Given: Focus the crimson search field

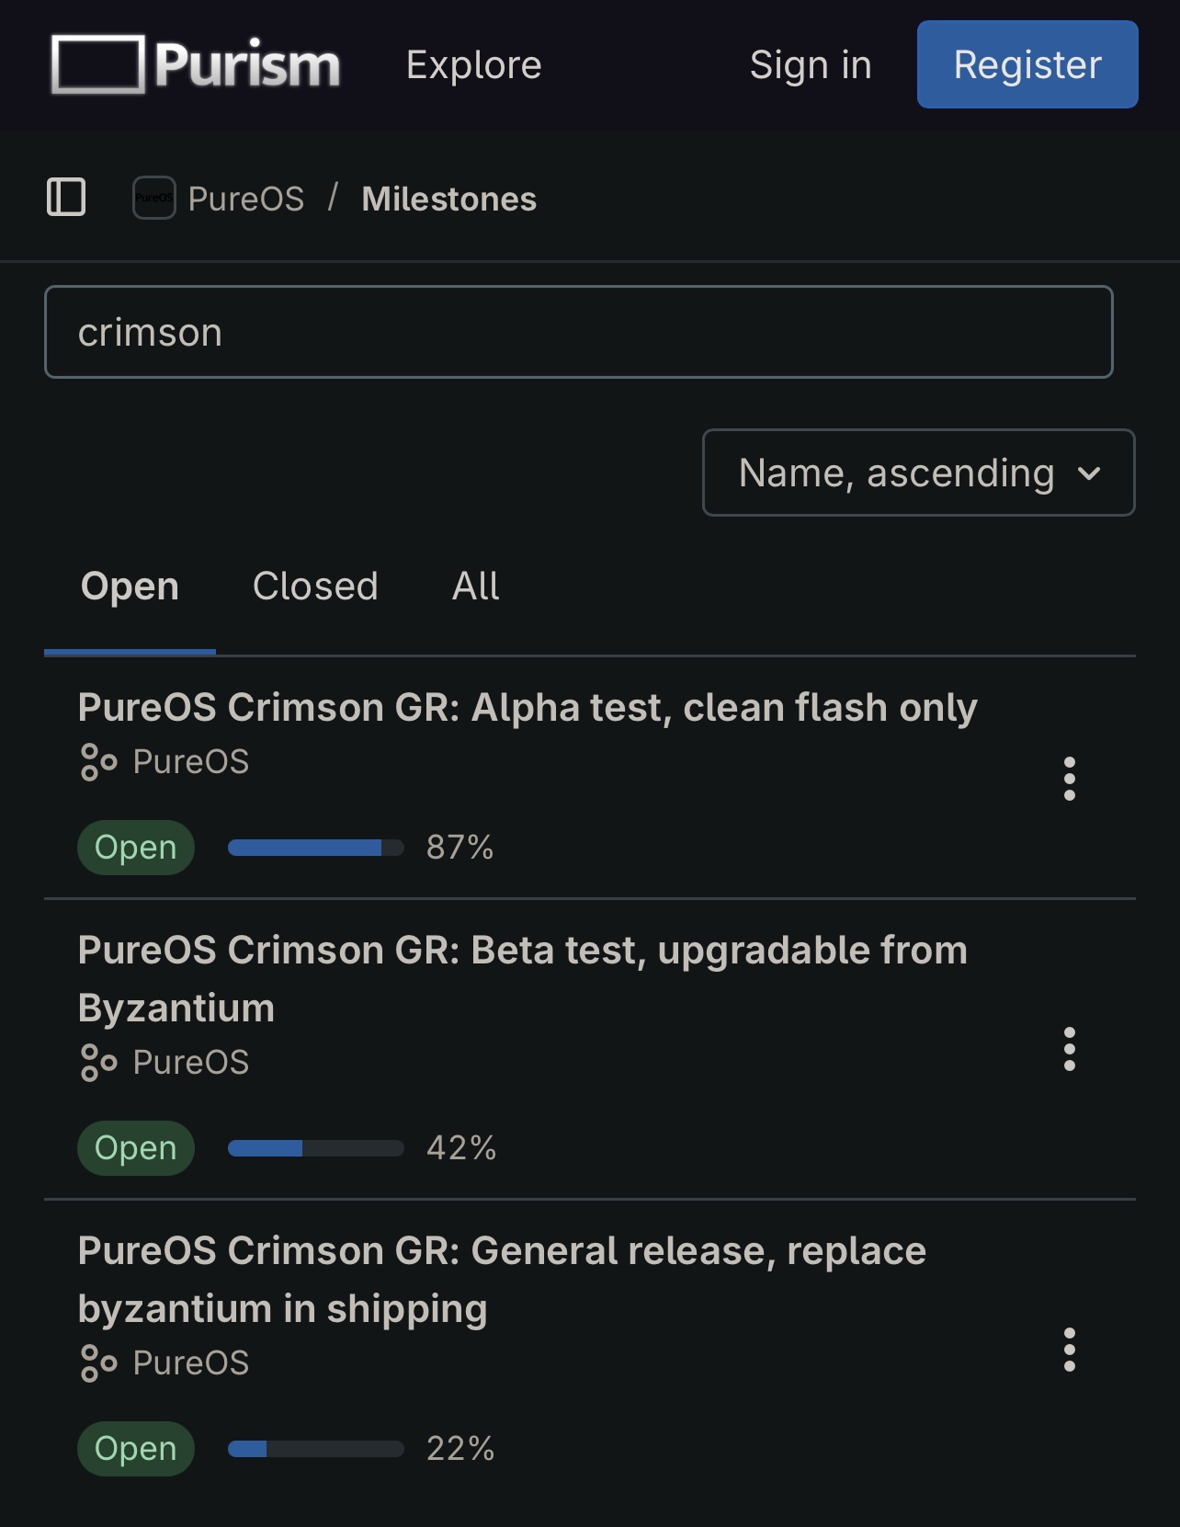Looking at the screenshot, I should (x=579, y=332).
